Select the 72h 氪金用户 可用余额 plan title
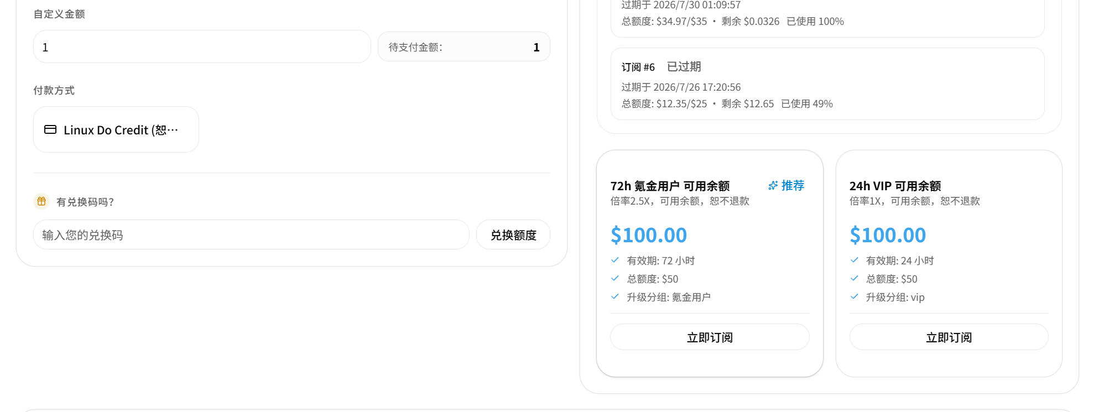 (670, 186)
